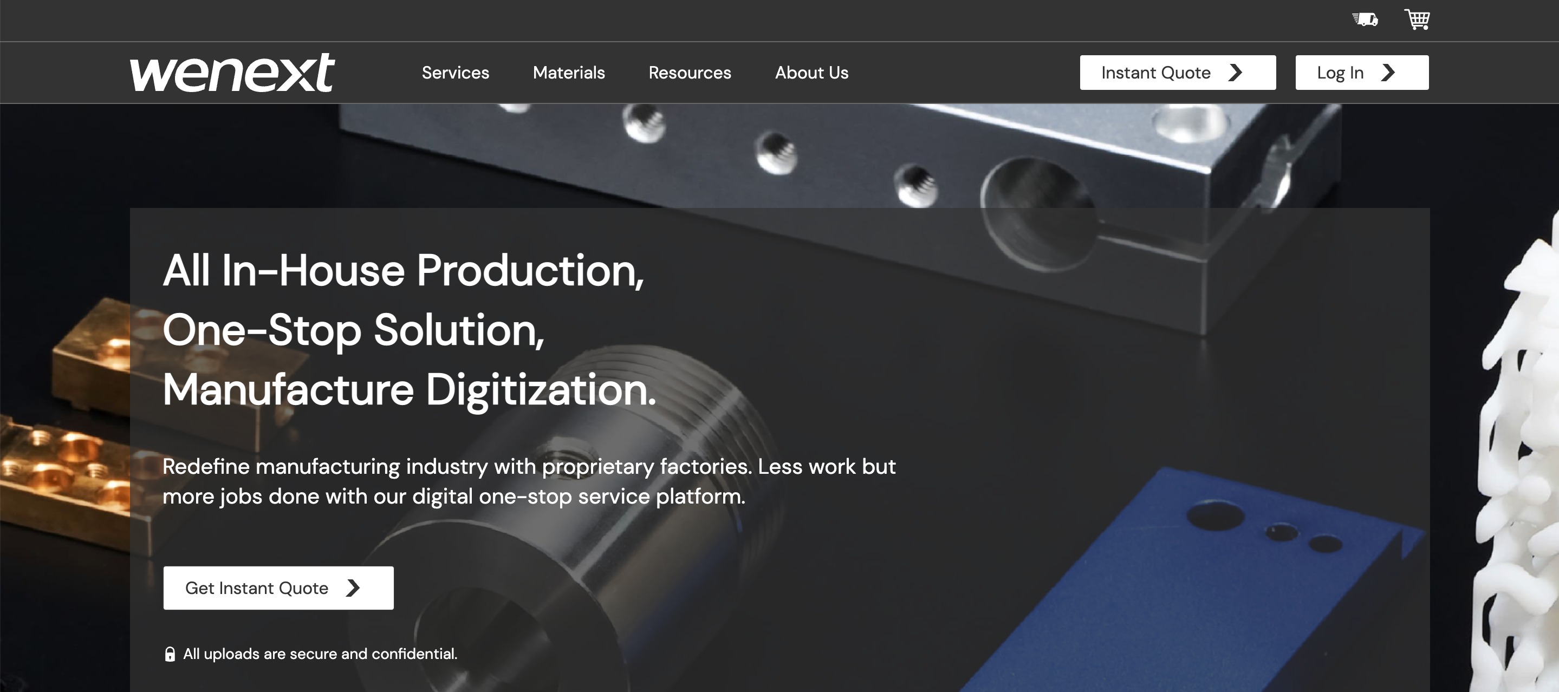Select the Log In button text
1559x692 pixels.
[1340, 73]
